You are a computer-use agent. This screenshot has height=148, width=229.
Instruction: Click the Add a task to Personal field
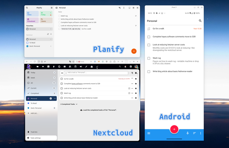(96, 73)
